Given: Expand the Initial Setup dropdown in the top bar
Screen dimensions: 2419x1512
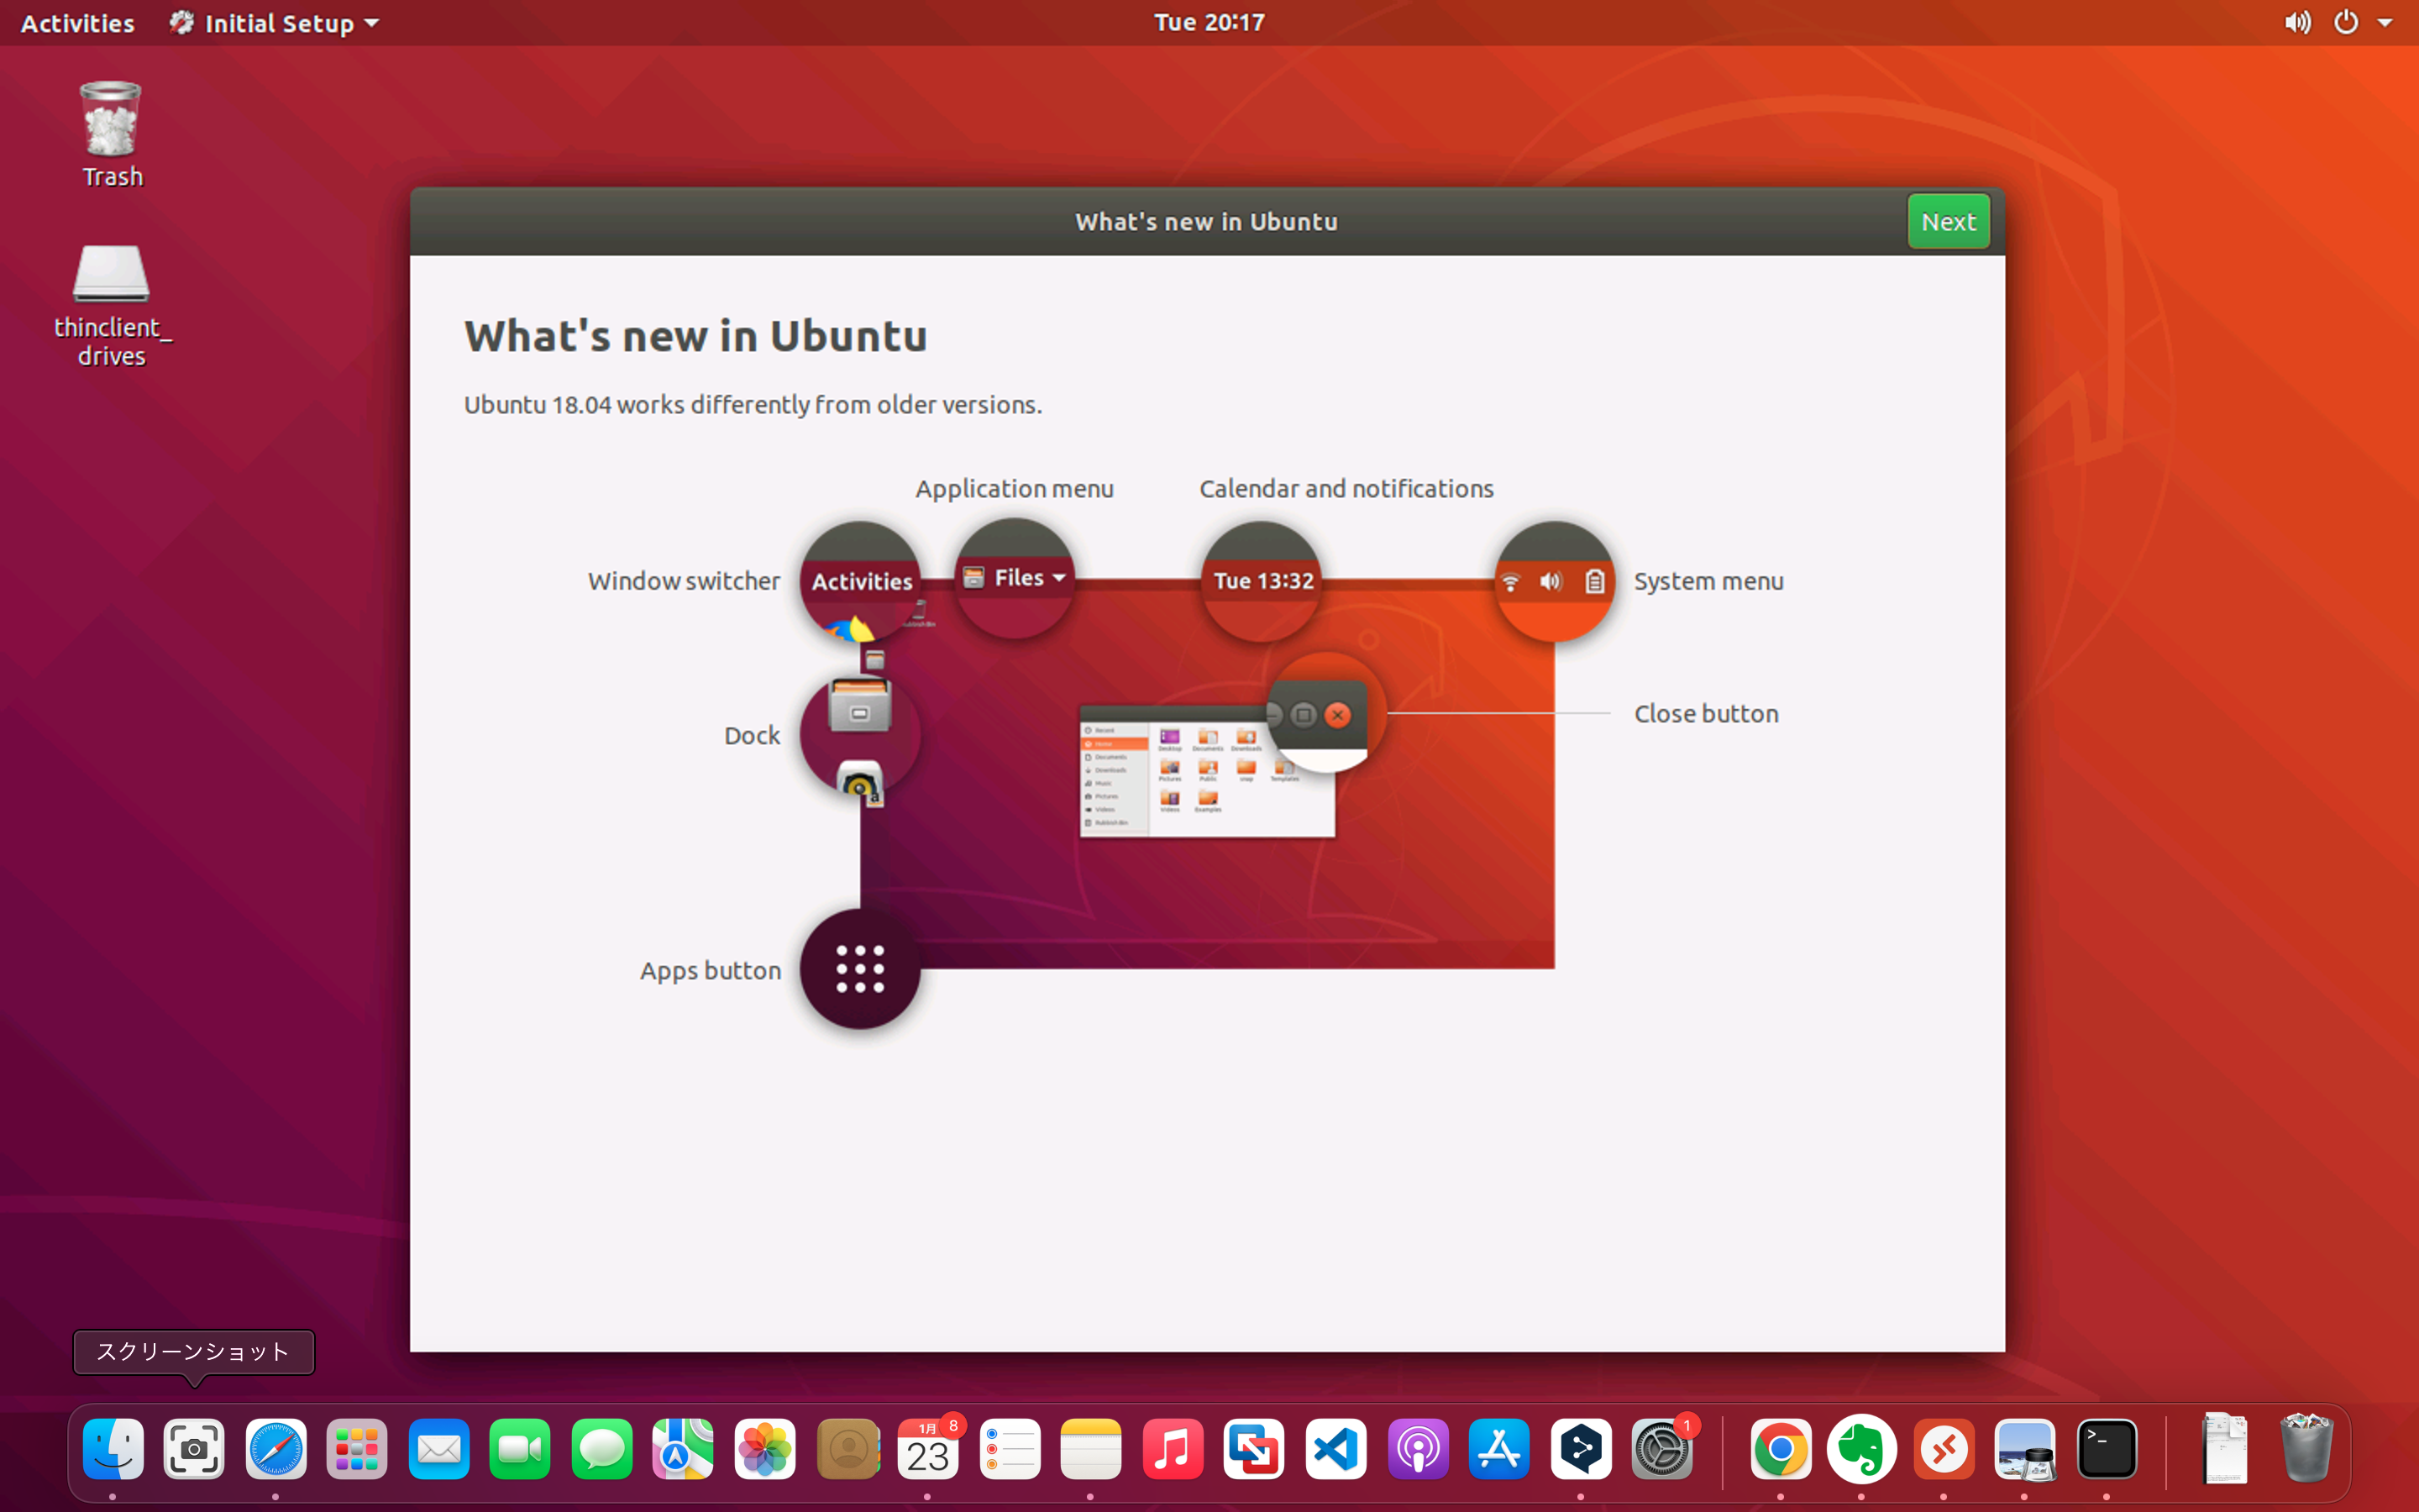Looking at the screenshot, I should pos(273,22).
